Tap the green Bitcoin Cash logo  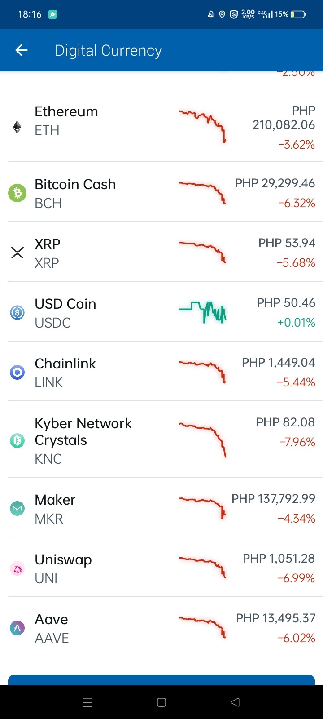point(17,193)
